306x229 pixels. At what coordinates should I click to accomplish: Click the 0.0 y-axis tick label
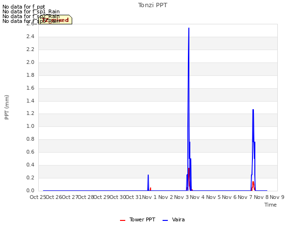coord(30,190)
